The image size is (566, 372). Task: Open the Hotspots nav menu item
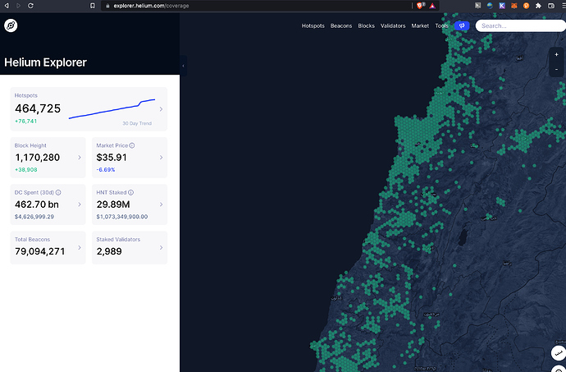coord(313,25)
